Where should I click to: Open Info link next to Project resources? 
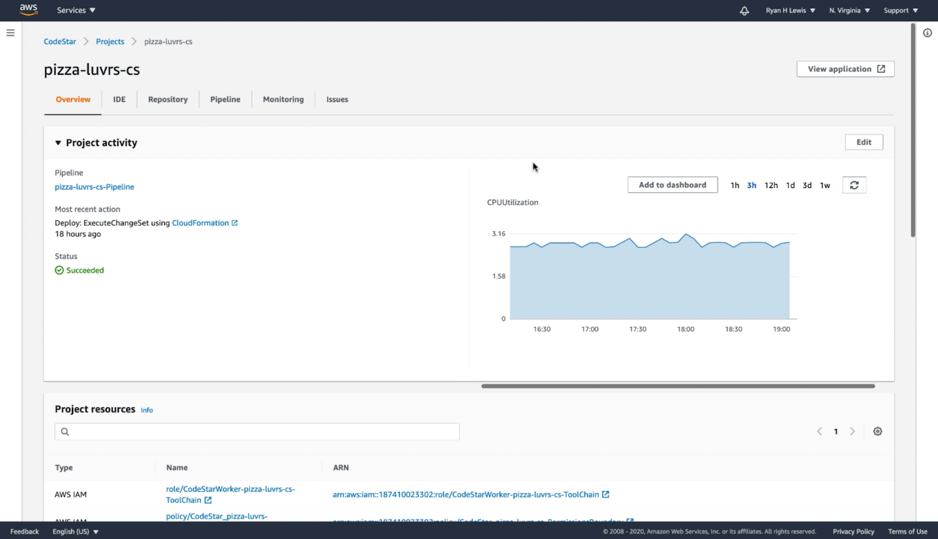147,410
